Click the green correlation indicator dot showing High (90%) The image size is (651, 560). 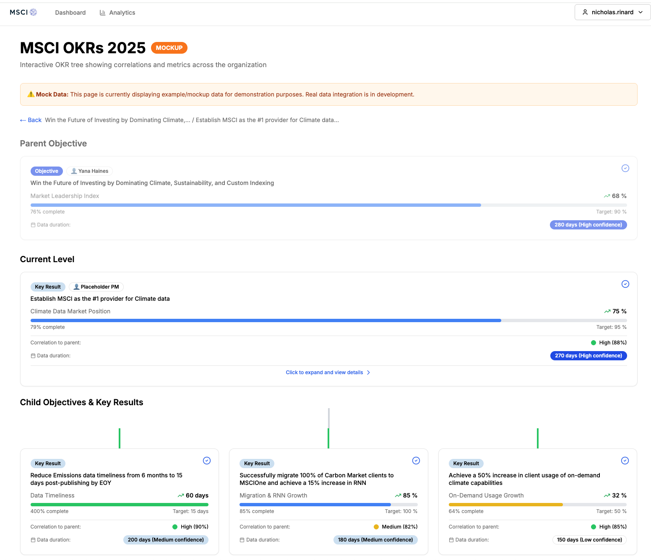(174, 526)
